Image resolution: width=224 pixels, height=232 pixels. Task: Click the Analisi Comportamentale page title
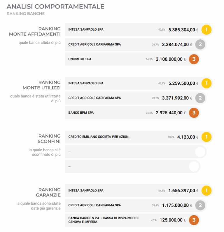pos(55,6)
